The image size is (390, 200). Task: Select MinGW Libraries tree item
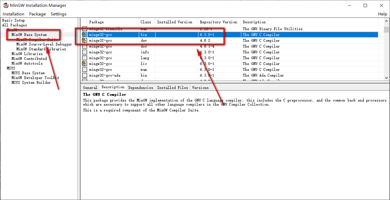tap(27, 54)
